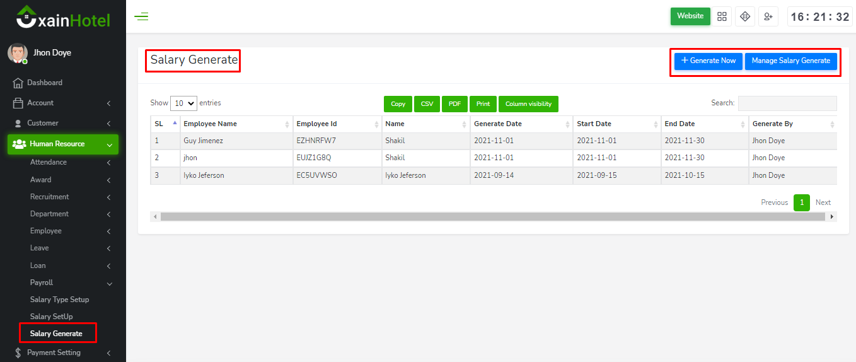
Task: Click the XainHotel logo
Action: point(63,19)
